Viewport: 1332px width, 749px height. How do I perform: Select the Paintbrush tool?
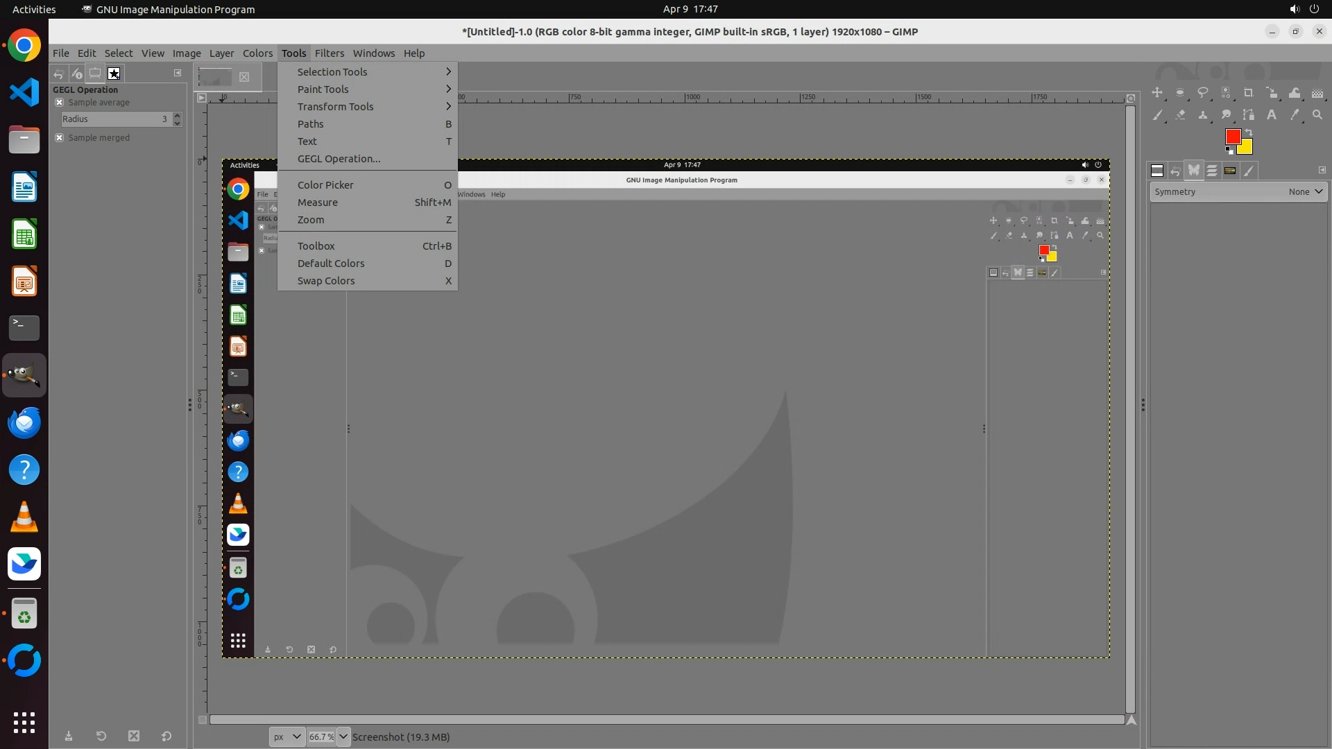coord(1156,115)
